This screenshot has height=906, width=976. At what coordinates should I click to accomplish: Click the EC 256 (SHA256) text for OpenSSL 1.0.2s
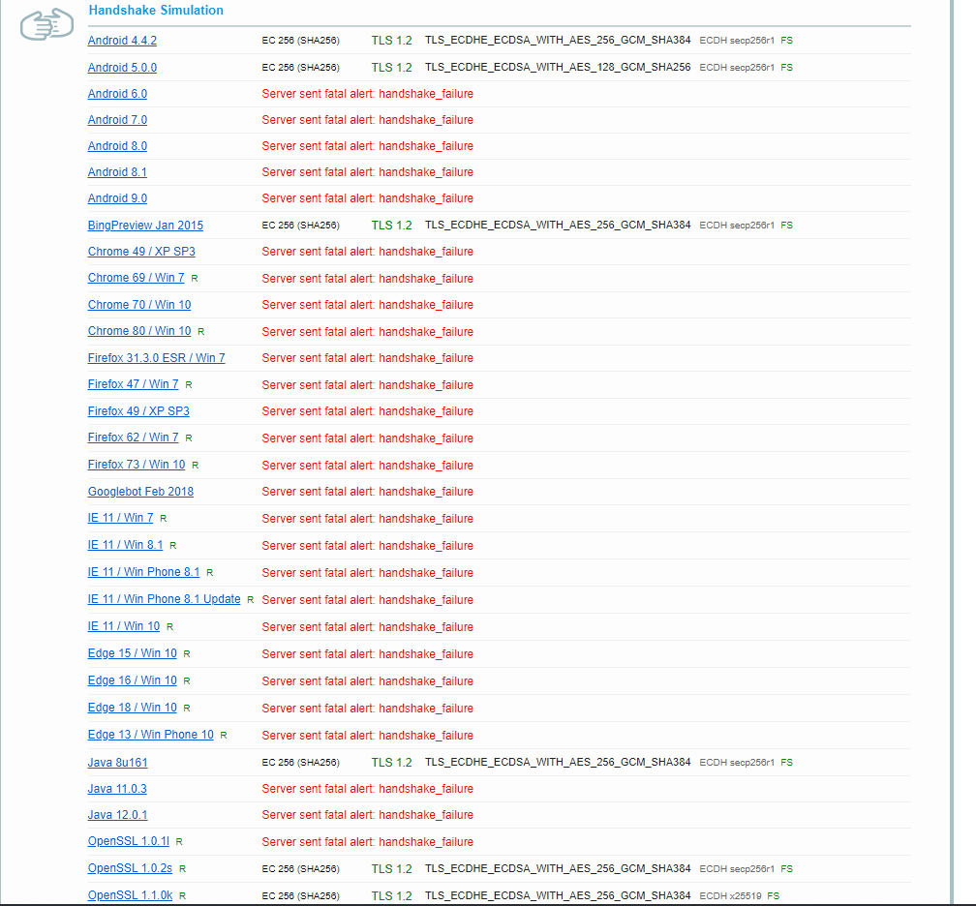[300, 868]
